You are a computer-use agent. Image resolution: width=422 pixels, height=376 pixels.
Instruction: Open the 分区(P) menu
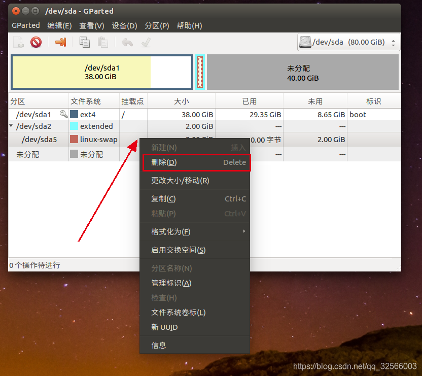157,25
